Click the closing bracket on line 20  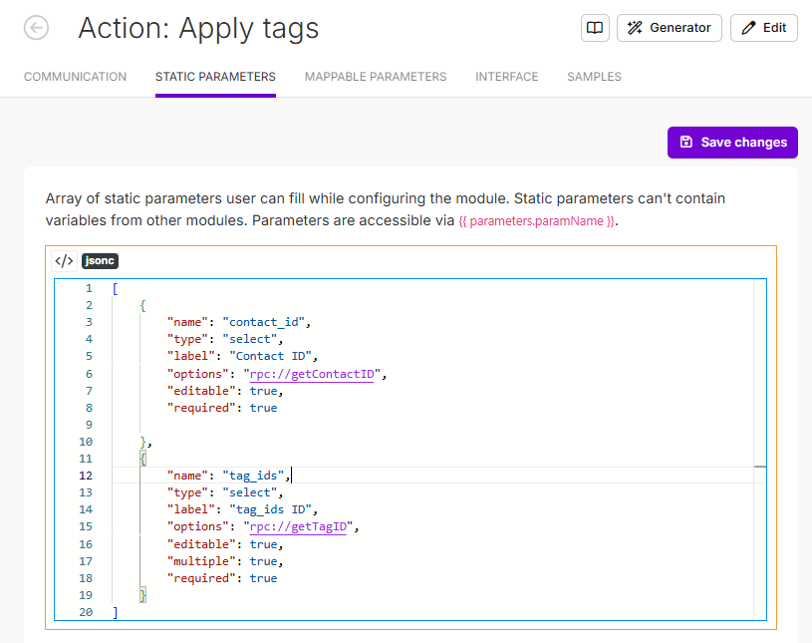[x=116, y=612]
